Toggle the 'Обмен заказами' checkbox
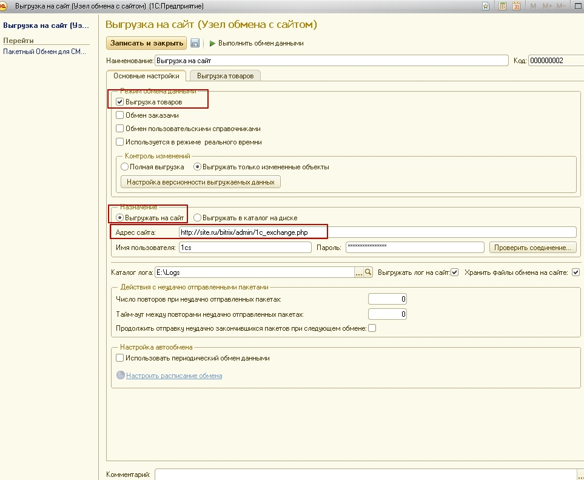This screenshot has height=480, width=584. point(119,115)
